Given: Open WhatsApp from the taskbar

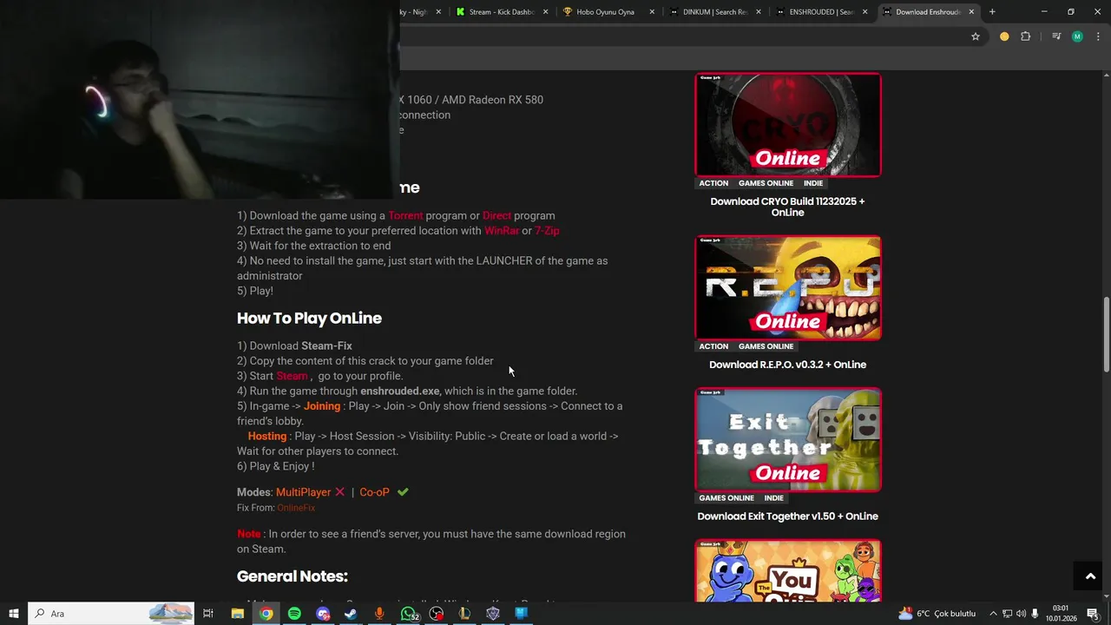Looking at the screenshot, I should click(408, 614).
